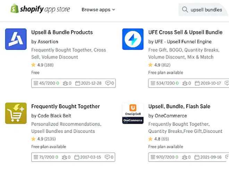
Task: Open the Upsell & Bundle Products listing
Action: click(x=62, y=32)
